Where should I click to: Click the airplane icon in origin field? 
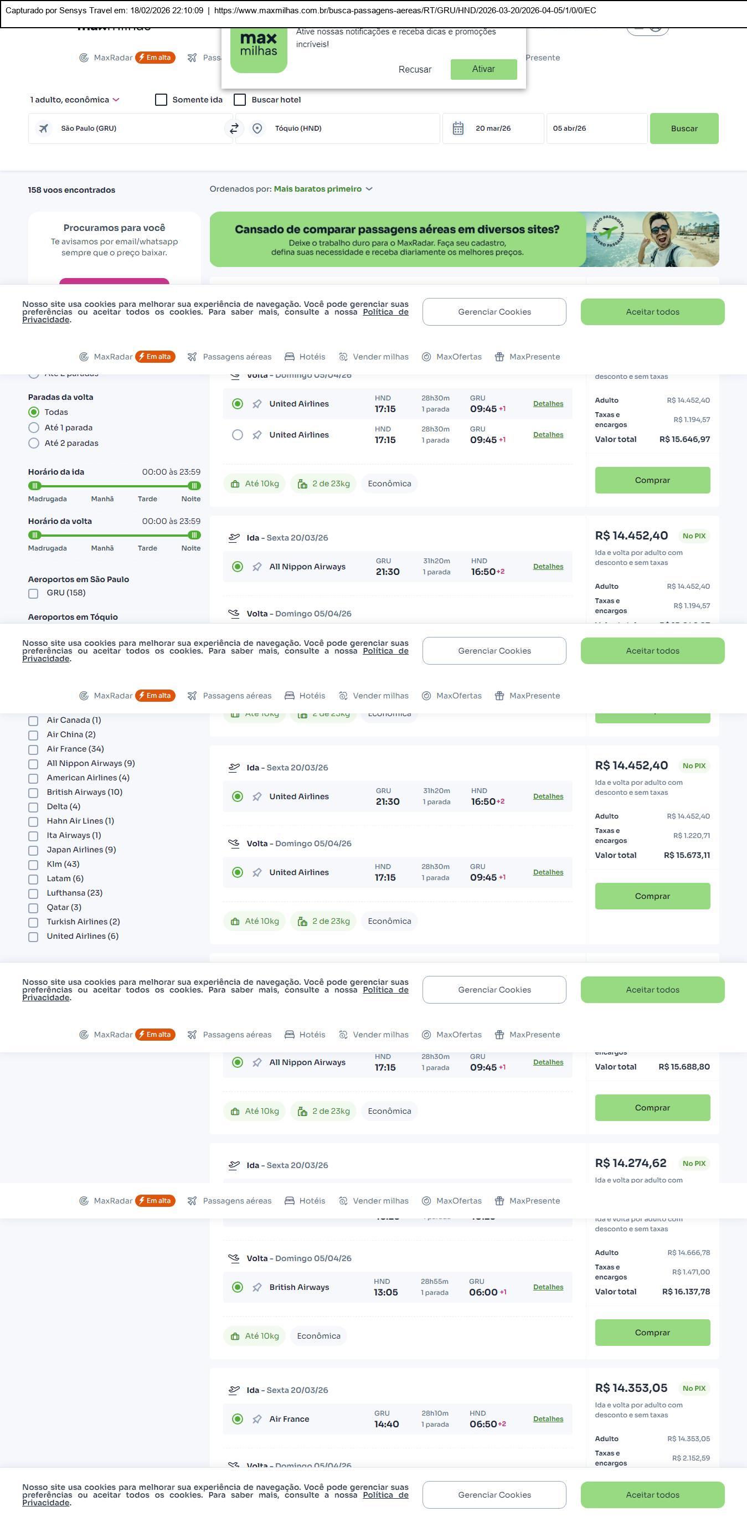[44, 128]
